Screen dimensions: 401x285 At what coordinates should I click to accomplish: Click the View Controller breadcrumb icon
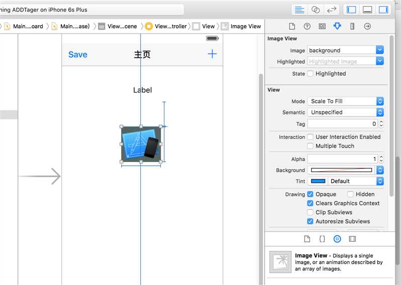point(149,26)
